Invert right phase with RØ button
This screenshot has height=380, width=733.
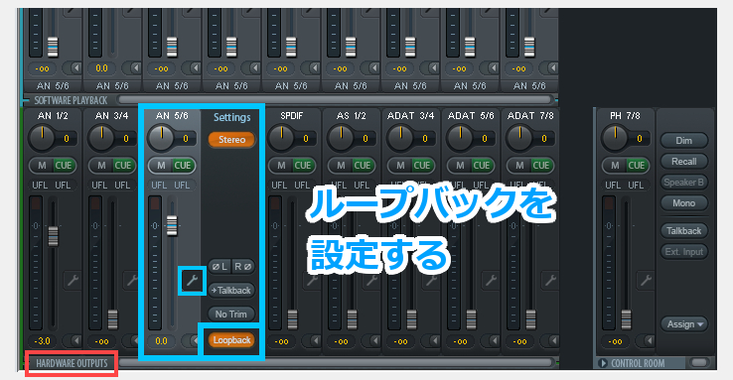[243, 267]
